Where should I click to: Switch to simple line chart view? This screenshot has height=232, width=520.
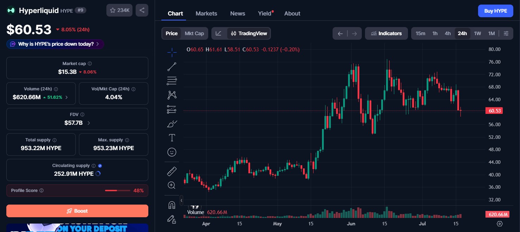pos(219,33)
